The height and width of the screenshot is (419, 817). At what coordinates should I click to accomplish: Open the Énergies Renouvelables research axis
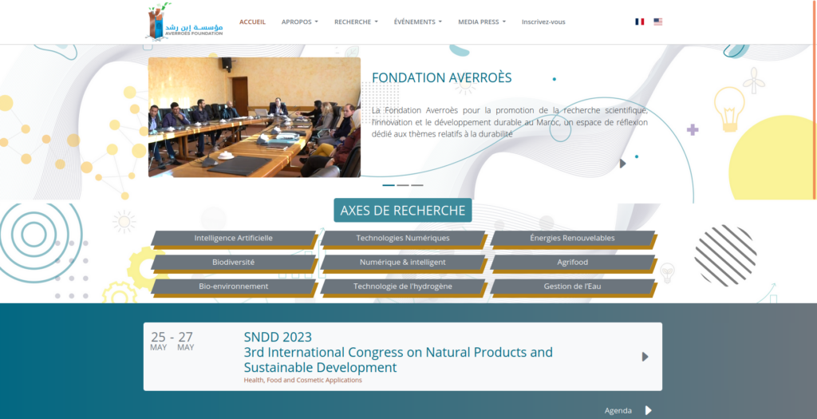[572, 238]
